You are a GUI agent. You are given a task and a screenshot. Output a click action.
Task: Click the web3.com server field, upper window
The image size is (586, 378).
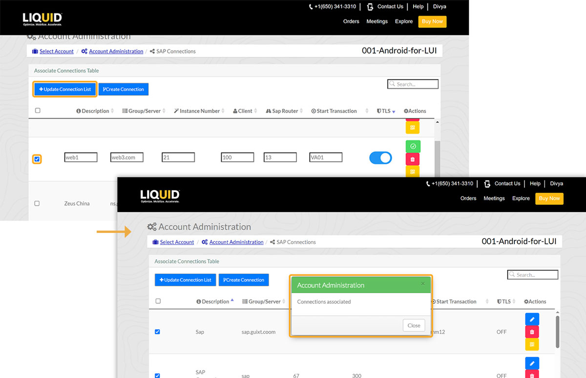coord(127,157)
